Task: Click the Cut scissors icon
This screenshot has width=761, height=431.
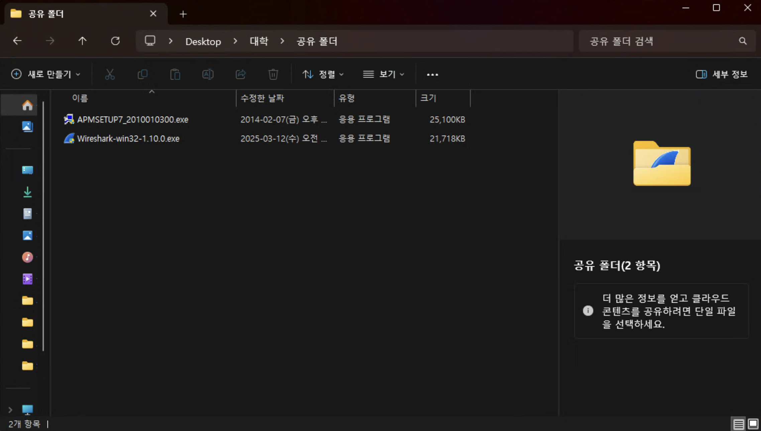Action: [110, 74]
